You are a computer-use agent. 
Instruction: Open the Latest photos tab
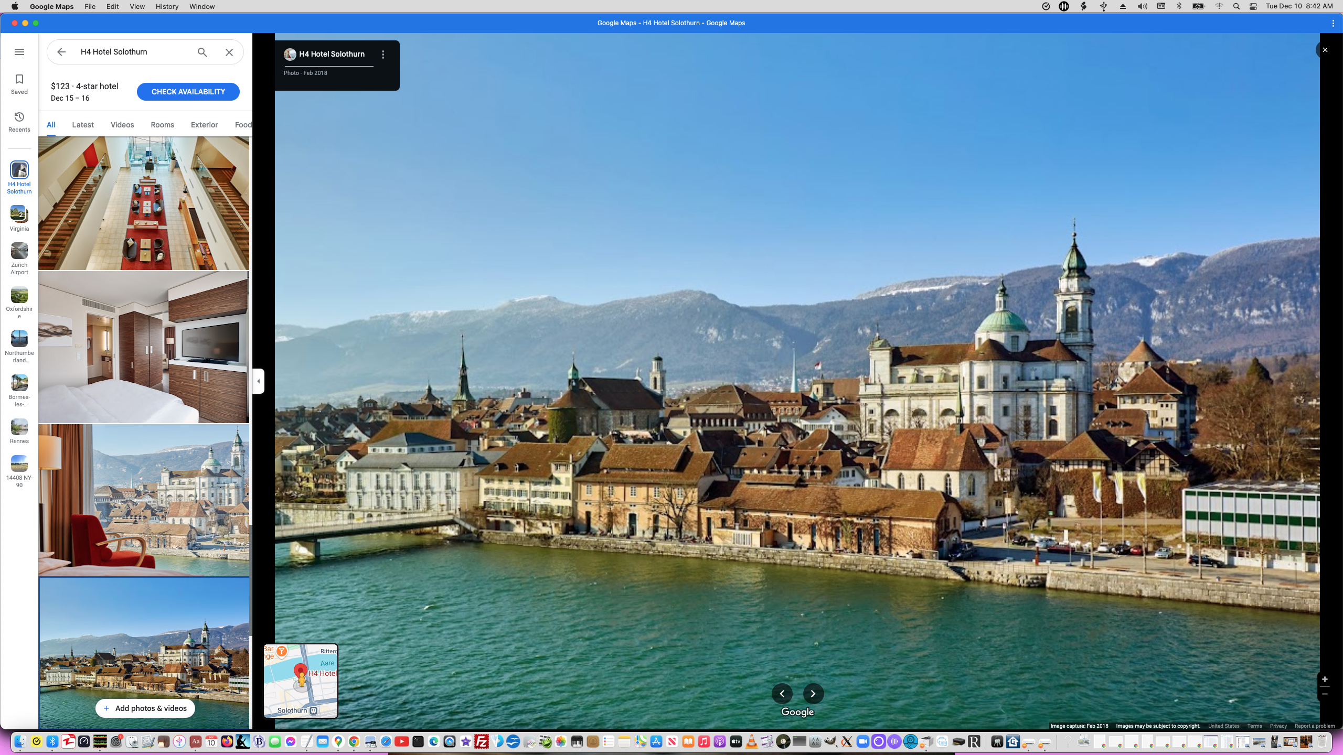(83, 125)
